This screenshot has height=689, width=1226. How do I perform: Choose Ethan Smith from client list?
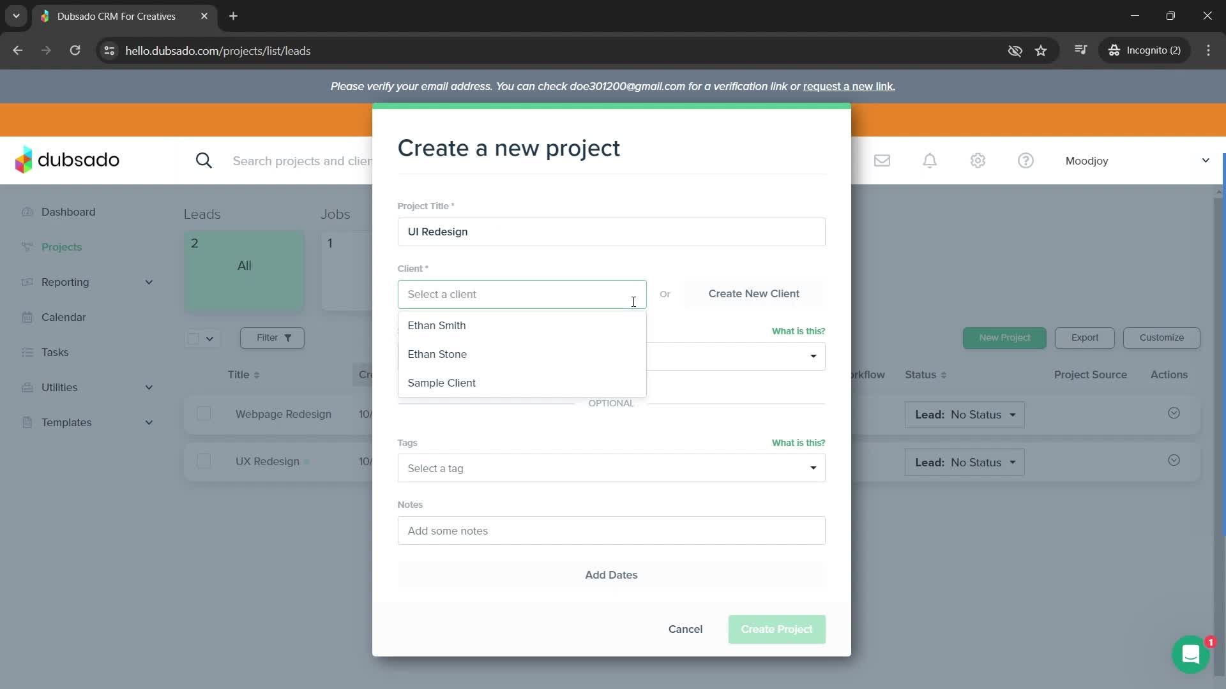coord(522,325)
